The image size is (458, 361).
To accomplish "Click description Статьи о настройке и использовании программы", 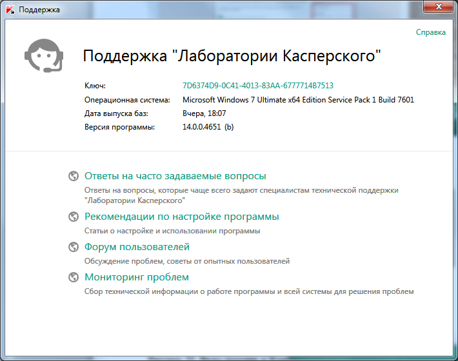I will pos(172,231).
